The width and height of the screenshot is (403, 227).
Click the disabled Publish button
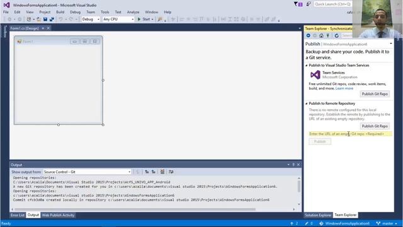pos(320,141)
